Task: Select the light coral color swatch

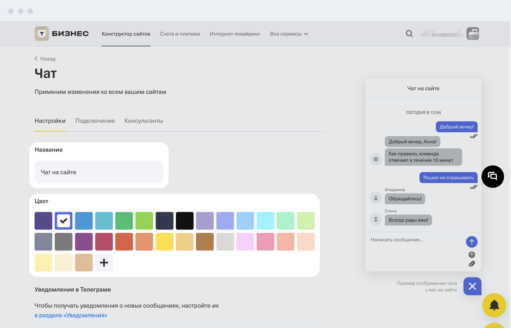Action: point(286,242)
